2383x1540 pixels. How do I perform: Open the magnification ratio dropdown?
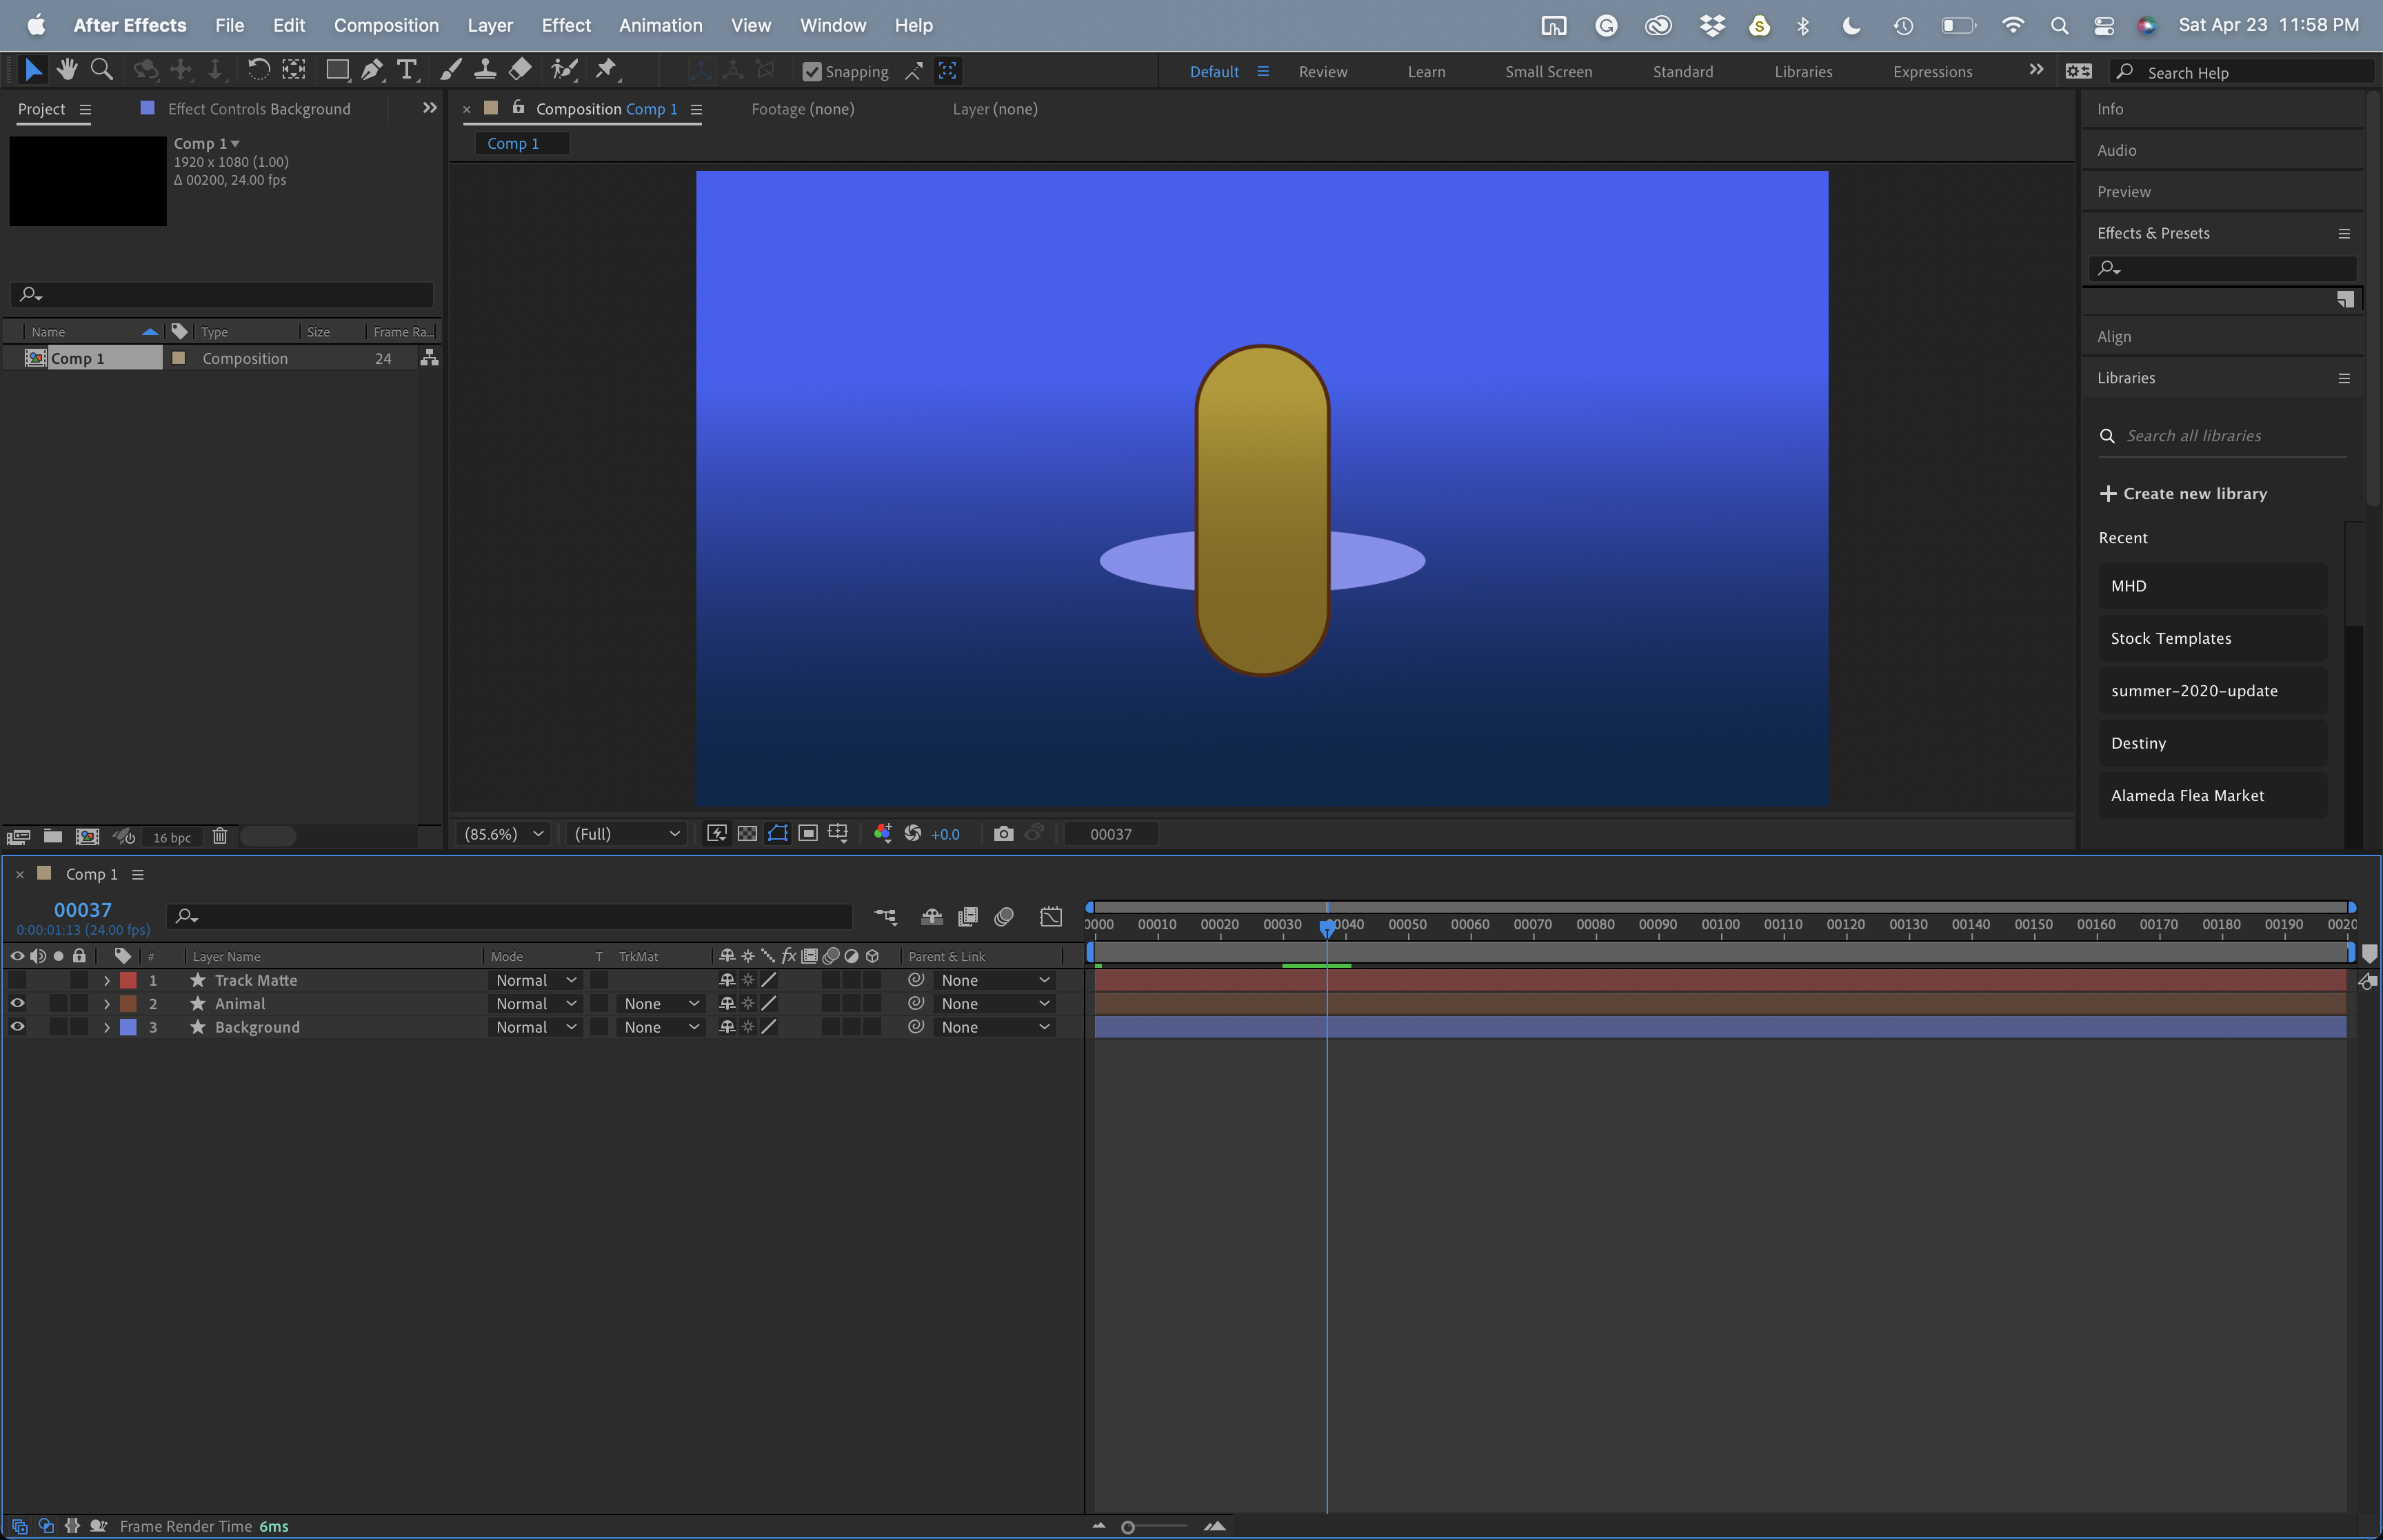[x=502, y=833]
